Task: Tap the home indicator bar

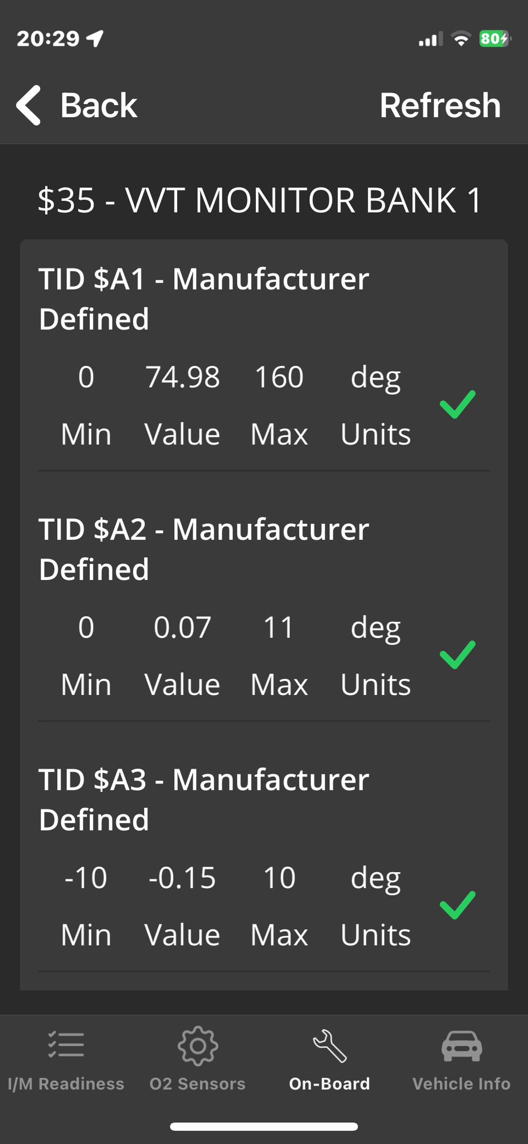Action: point(264,1126)
